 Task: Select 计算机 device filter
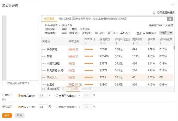(x=73, y=29)
